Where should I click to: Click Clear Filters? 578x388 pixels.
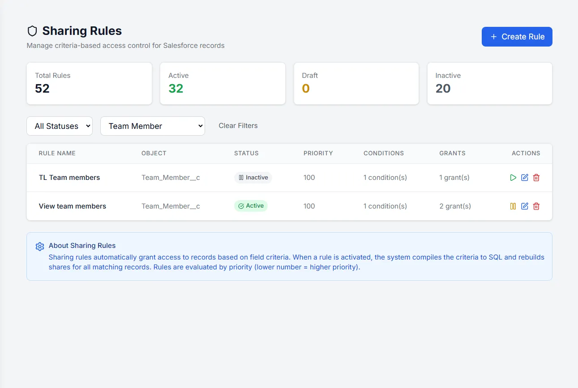point(238,126)
